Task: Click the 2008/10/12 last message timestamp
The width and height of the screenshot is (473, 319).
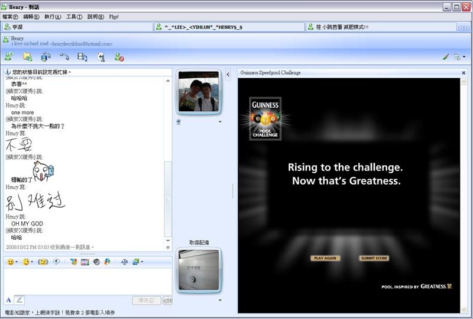Action: (50, 247)
